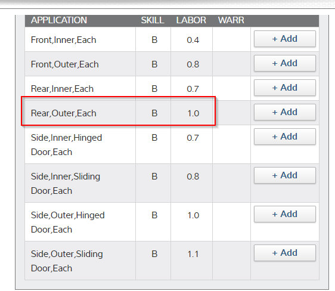Click the WARR column header
Image resolution: width=335 pixels, height=291 pixels.
(x=231, y=20)
